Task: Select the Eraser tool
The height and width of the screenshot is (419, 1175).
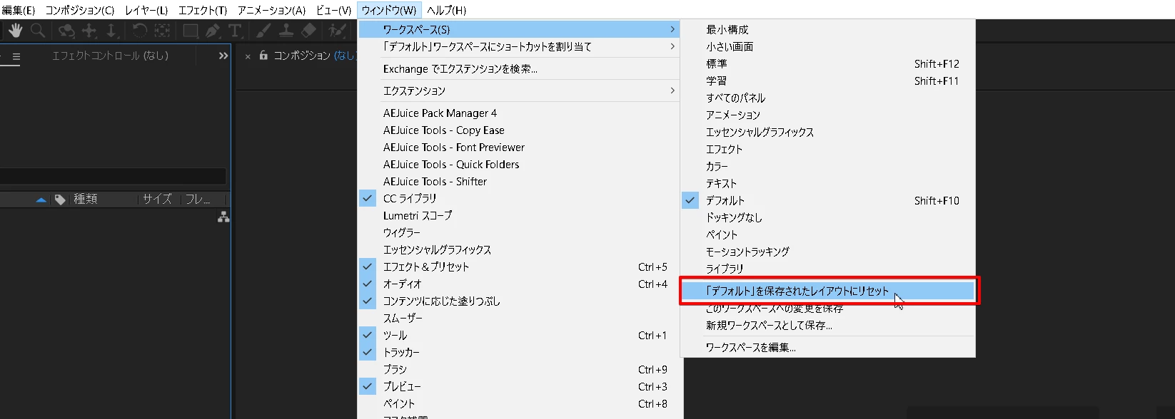Action: [x=308, y=31]
